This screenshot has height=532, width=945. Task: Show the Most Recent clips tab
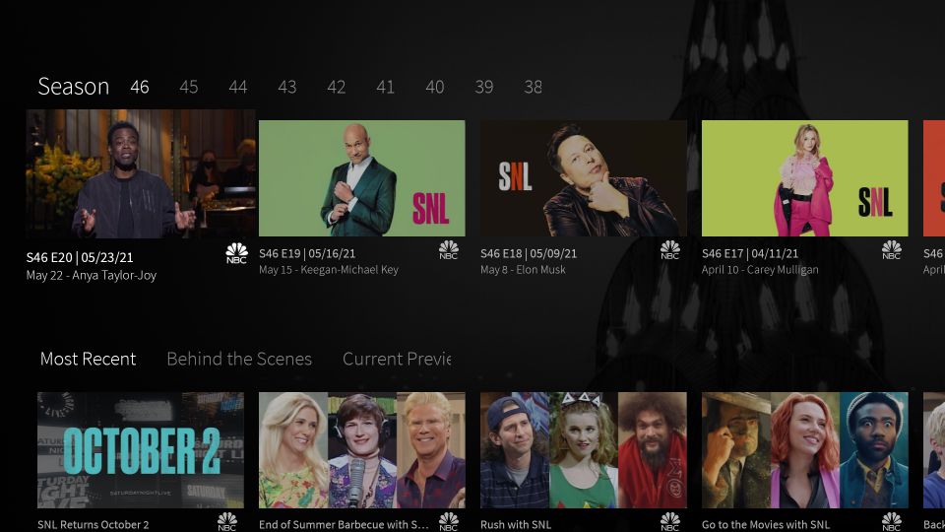(x=89, y=359)
